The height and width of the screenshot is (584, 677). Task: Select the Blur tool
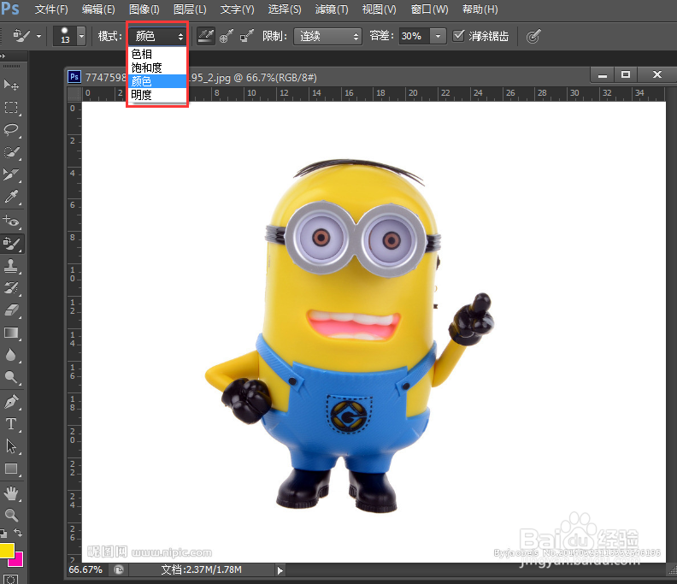pyautogui.click(x=11, y=356)
